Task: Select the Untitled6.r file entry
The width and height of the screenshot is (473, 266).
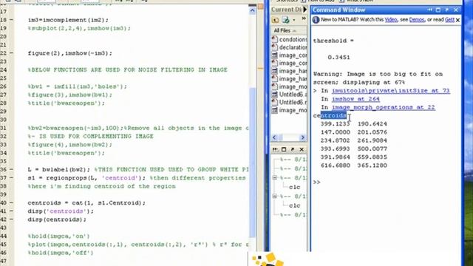Action: pos(293,102)
